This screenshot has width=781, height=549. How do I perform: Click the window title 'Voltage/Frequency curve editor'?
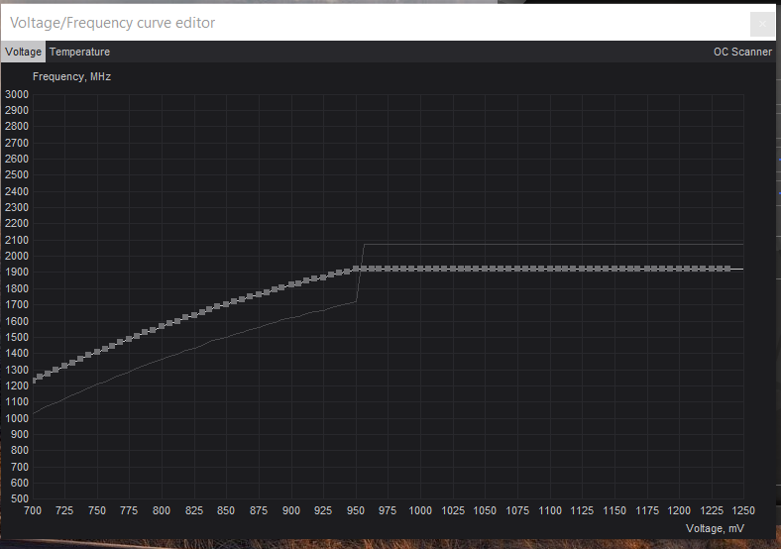113,23
